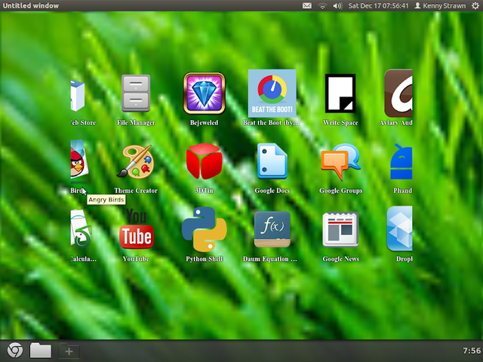Click the sound volume indicator
This screenshot has width=483, height=362.
tap(337, 6)
